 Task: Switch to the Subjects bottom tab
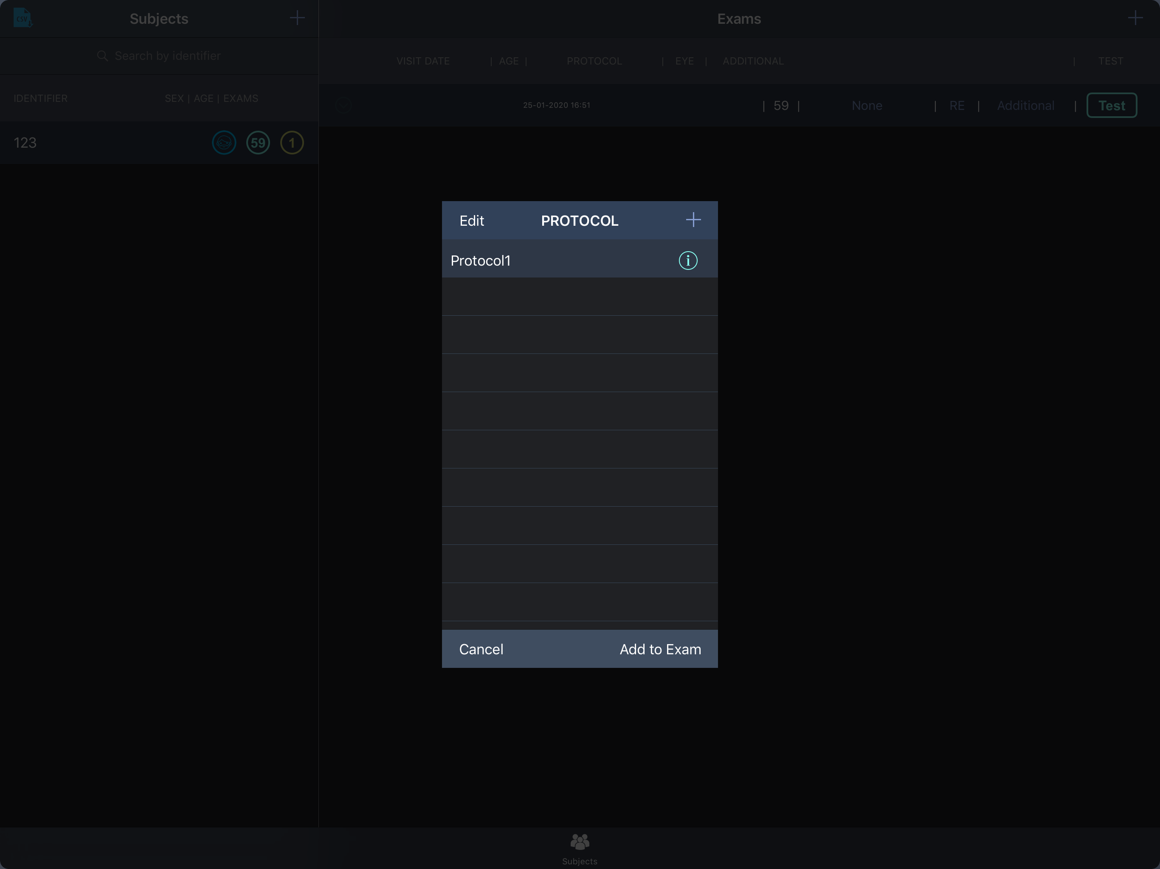click(x=580, y=848)
